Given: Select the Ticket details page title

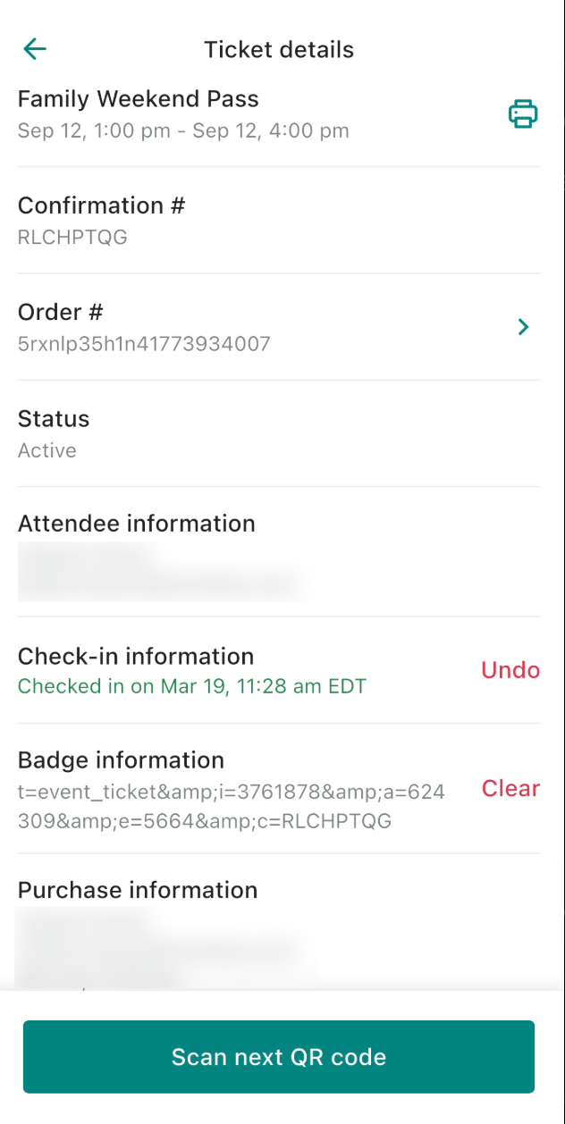Looking at the screenshot, I should click(x=279, y=49).
